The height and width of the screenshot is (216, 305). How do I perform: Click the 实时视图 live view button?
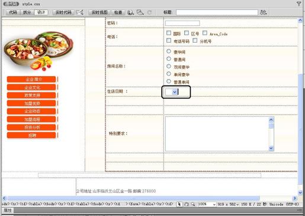[99, 12]
